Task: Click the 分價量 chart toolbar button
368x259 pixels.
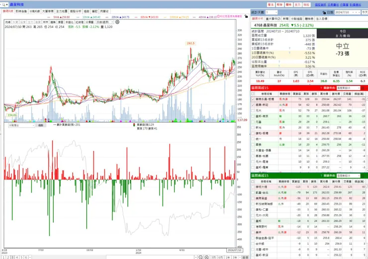Action: [90, 22]
